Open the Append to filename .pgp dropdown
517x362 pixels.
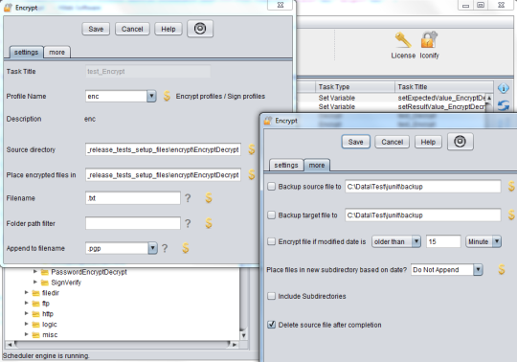coord(152,248)
